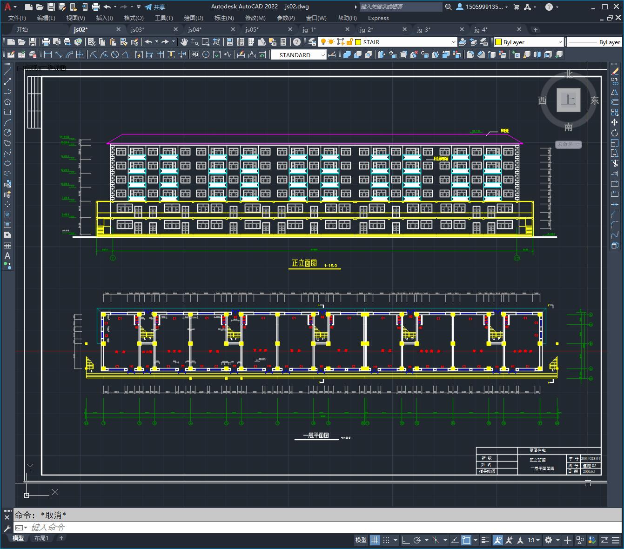Toggle lineweight display in status bar

click(x=485, y=540)
